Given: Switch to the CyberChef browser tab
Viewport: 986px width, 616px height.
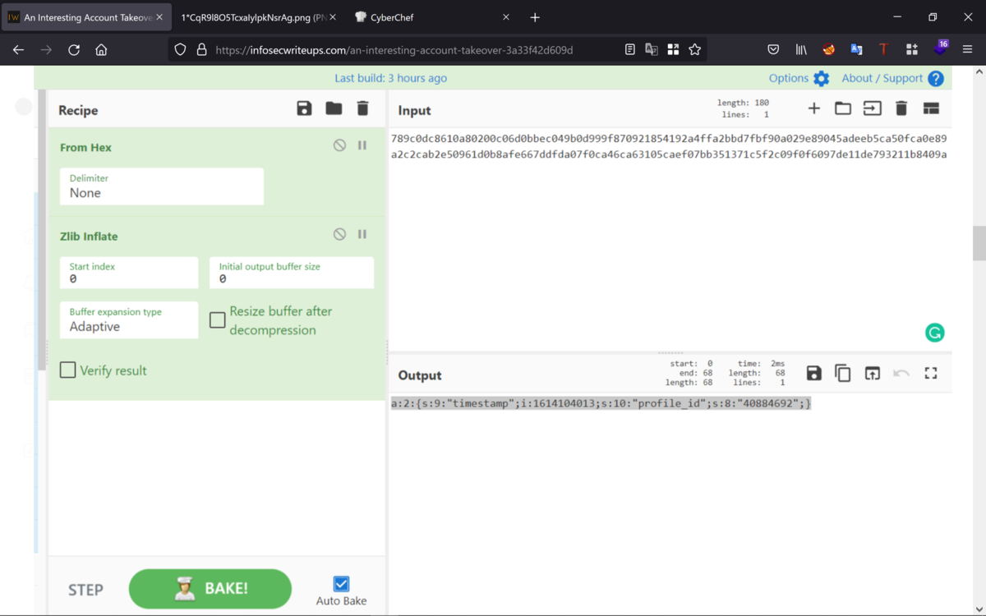Looking at the screenshot, I should (x=433, y=17).
